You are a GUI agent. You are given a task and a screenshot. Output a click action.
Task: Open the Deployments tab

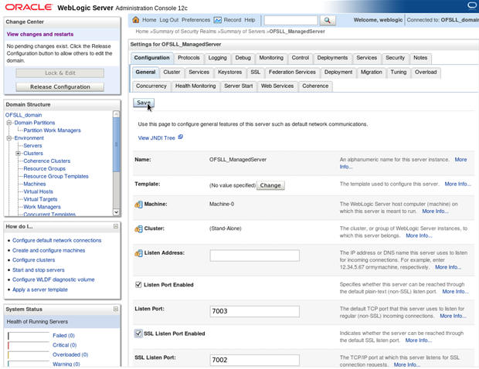[x=332, y=58]
